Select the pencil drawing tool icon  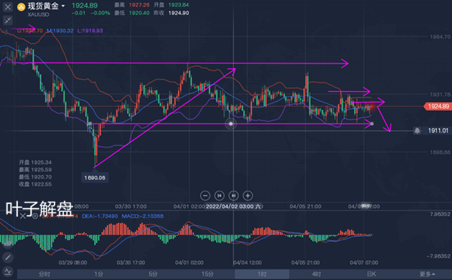pyautogui.click(x=8, y=257)
